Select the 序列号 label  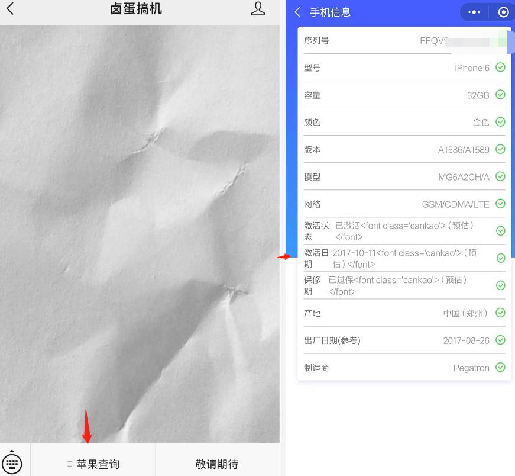(316, 41)
